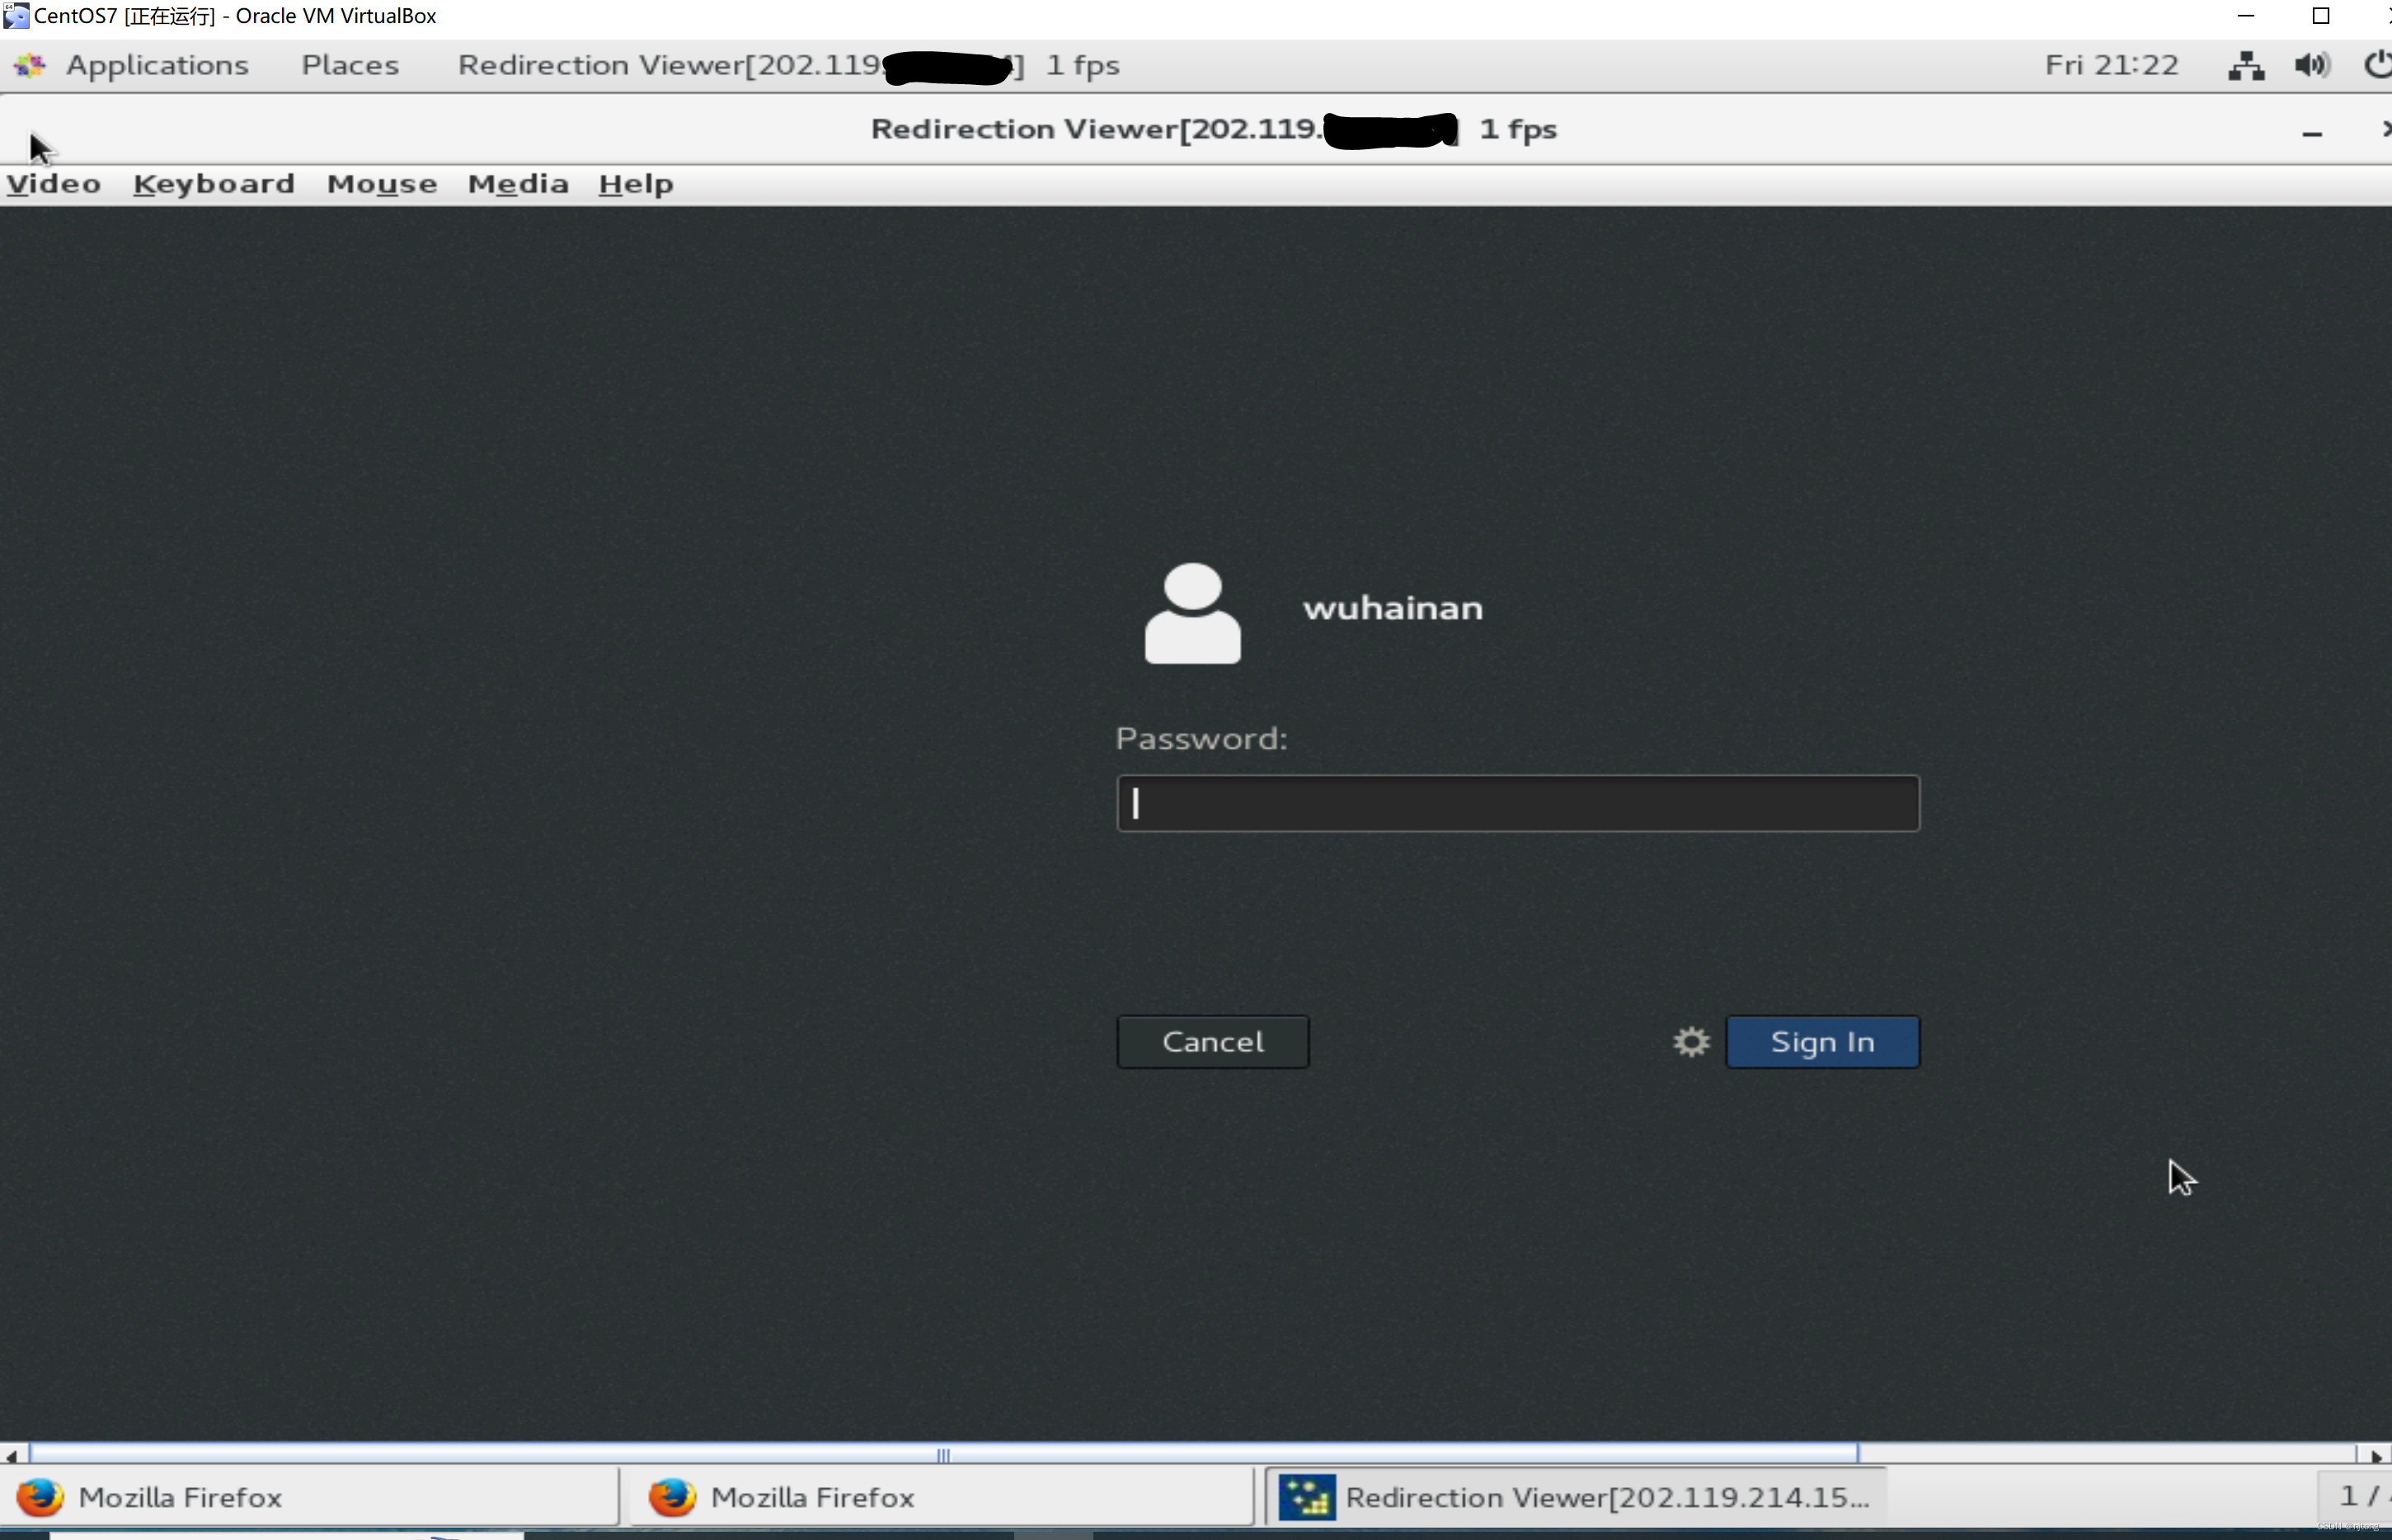Focus the Password input field
Image resolution: width=2392 pixels, height=1540 pixels.
coord(1517,803)
